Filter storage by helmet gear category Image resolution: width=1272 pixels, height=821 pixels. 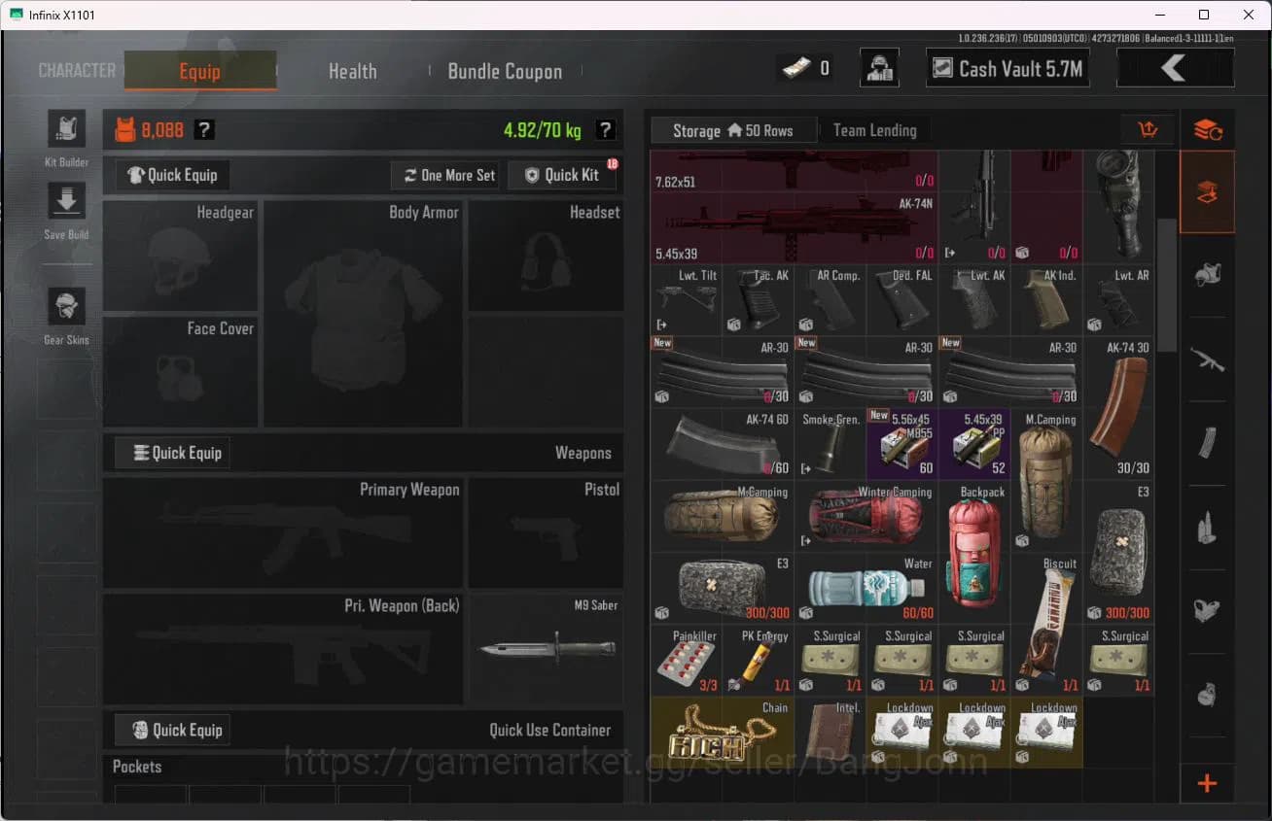point(1208,275)
